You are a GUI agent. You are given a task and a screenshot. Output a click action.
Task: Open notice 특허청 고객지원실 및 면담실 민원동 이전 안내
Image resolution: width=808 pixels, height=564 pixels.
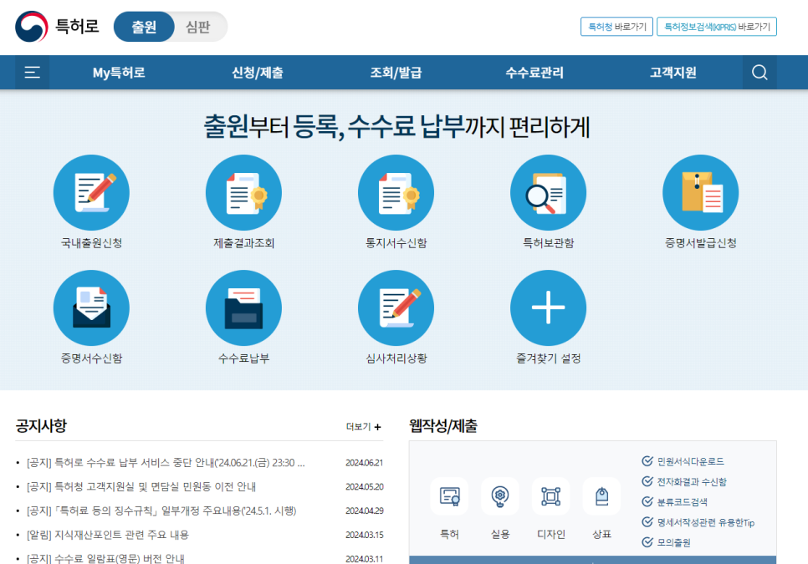pyautogui.click(x=141, y=487)
